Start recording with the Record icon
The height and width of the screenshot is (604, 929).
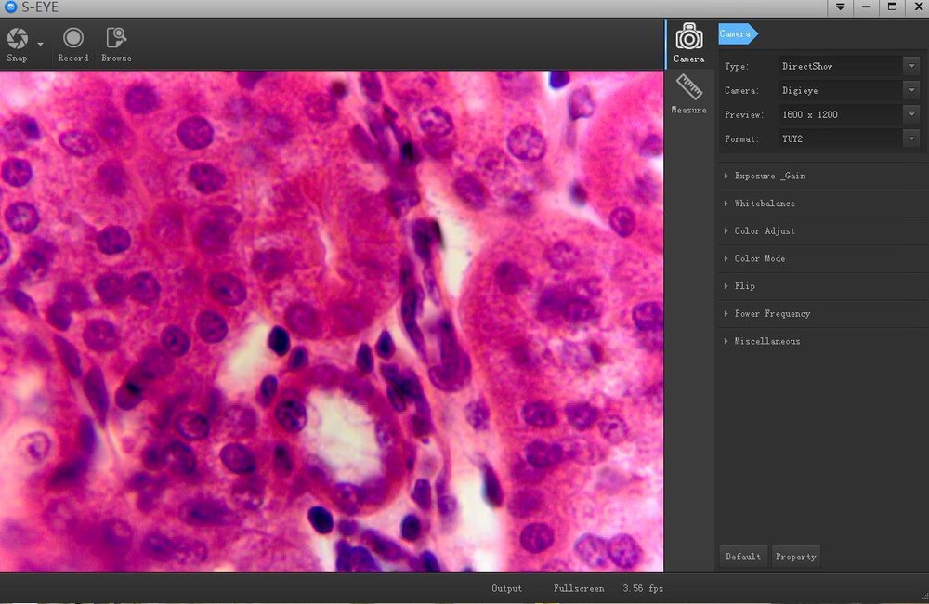click(73, 39)
